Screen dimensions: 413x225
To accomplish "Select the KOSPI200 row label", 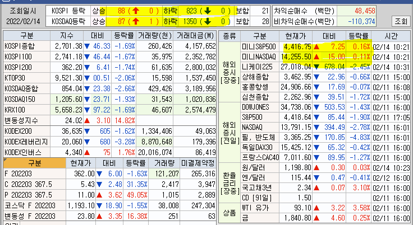I will click(18, 67).
